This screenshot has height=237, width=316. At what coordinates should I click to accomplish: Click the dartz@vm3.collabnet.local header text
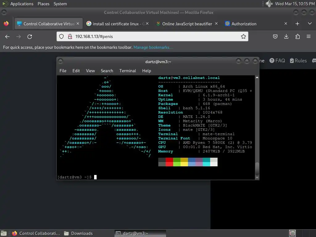189,78
